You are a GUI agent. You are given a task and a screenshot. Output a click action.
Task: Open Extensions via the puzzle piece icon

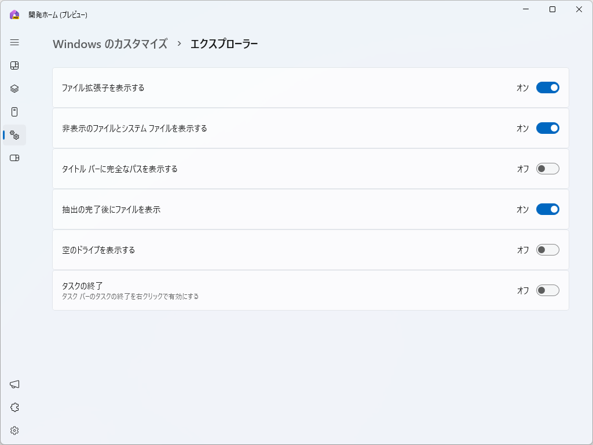click(x=14, y=407)
